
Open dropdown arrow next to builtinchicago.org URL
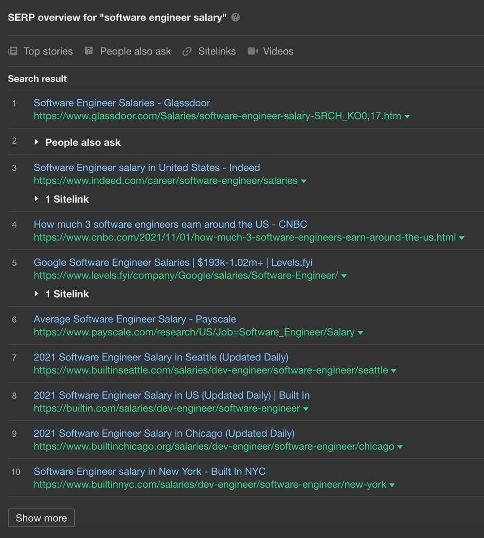[x=400, y=447]
